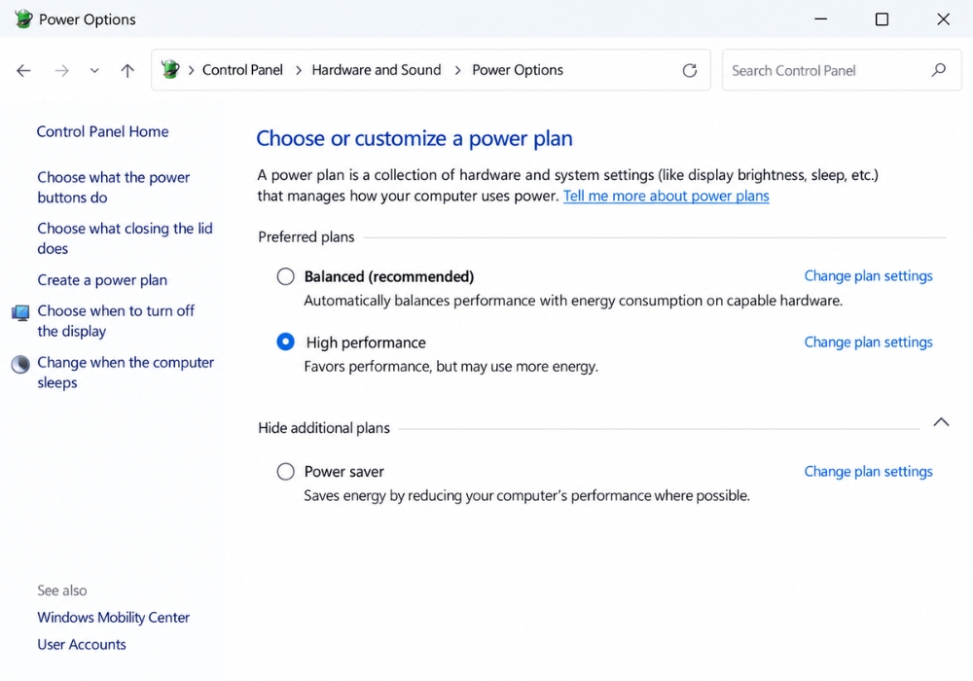Select the High performance radio button
The width and height of the screenshot is (973, 681).
[285, 341]
